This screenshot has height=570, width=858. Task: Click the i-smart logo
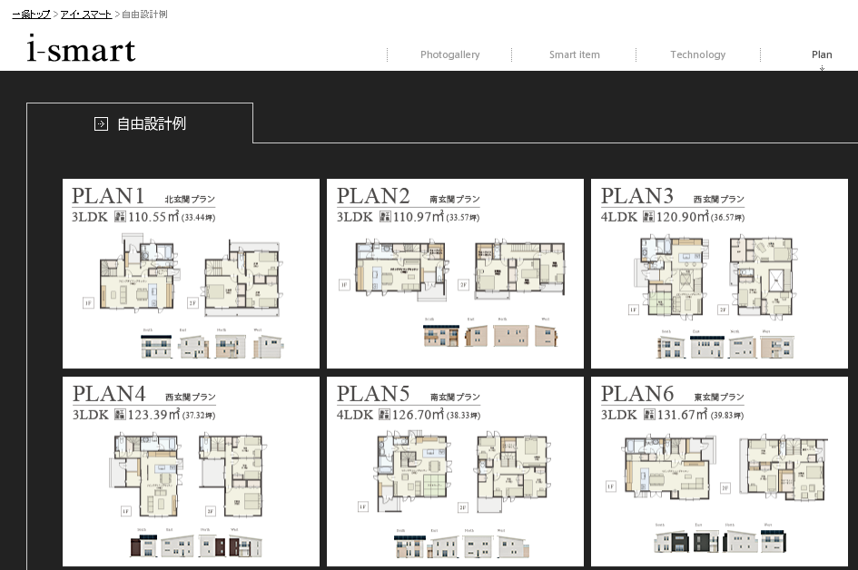[x=81, y=47]
